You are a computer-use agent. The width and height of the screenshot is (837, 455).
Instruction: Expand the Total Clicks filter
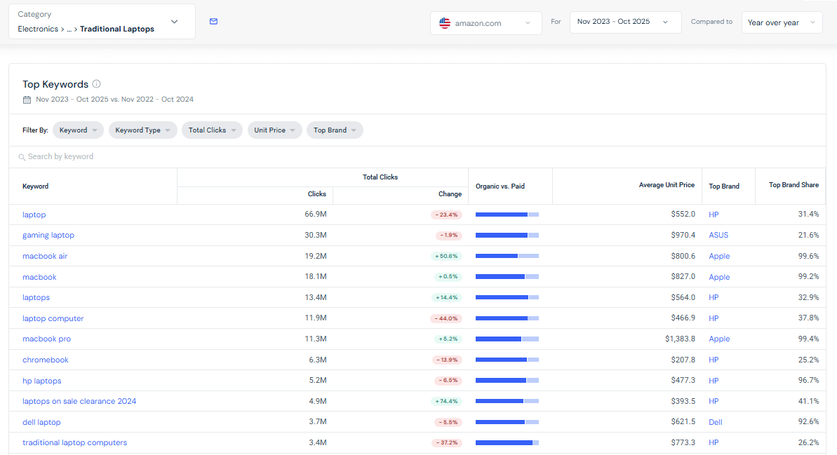tap(212, 130)
